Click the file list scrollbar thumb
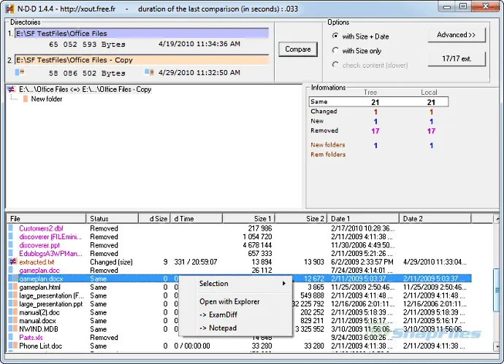 (x=496, y=290)
